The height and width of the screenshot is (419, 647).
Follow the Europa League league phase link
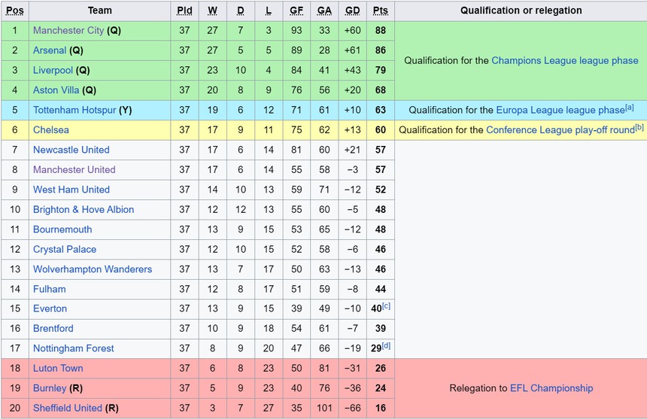point(560,110)
